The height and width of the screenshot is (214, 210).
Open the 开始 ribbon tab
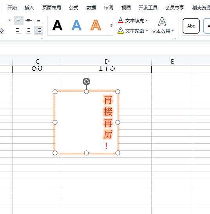12,7
